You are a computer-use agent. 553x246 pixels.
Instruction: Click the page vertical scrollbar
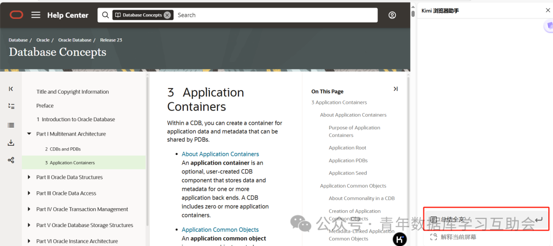point(413,14)
